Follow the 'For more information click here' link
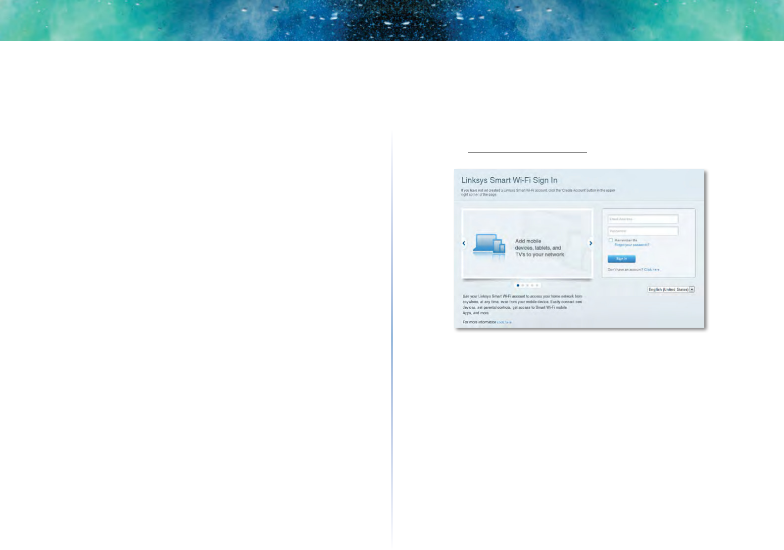The width and height of the screenshot is (784, 550). point(504,322)
